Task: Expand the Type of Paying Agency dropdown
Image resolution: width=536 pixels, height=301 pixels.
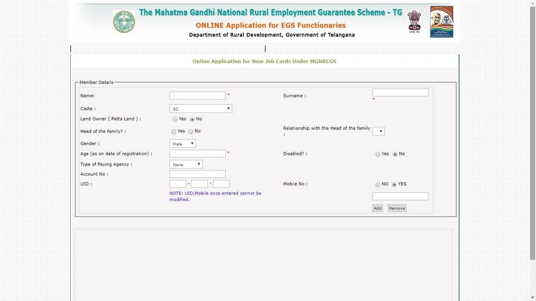Action: pyautogui.click(x=186, y=164)
